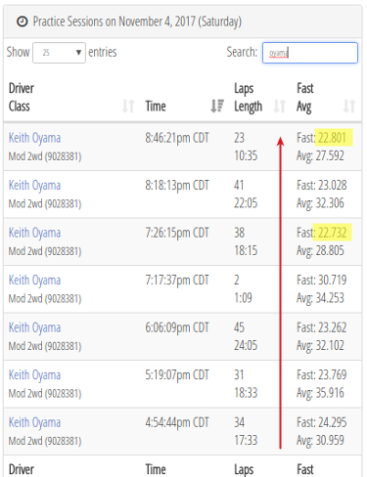This screenshot has height=477, width=367.
Task: Open Keith Oyama 8:18:13pm session link
Action: [x=34, y=186]
